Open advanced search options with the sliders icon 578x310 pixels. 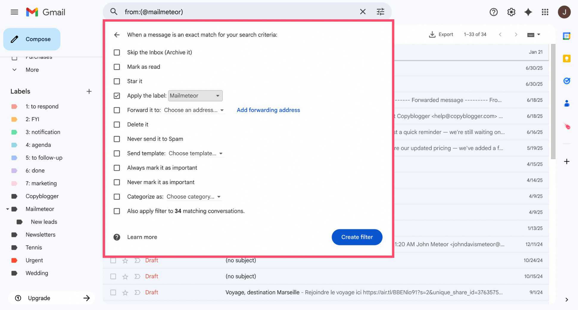coord(380,12)
